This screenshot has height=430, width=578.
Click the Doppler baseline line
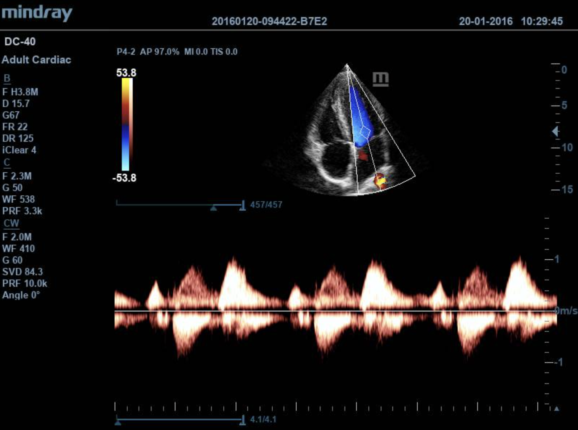(x=335, y=311)
